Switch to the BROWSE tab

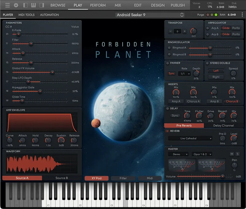tap(58, 5)
